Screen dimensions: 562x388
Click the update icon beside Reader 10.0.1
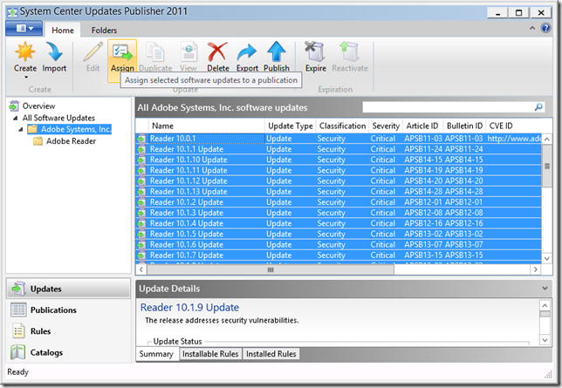[x=141, y=139]
